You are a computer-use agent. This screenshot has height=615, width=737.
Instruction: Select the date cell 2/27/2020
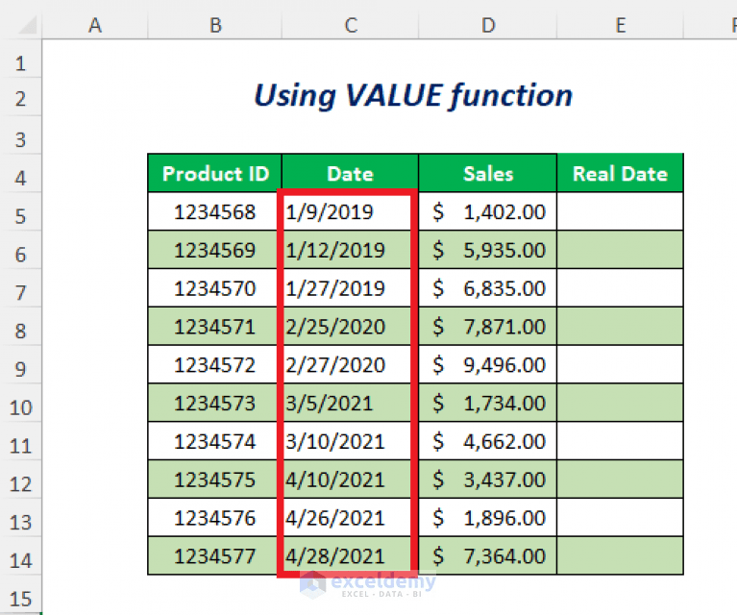(x=350, y=364)
